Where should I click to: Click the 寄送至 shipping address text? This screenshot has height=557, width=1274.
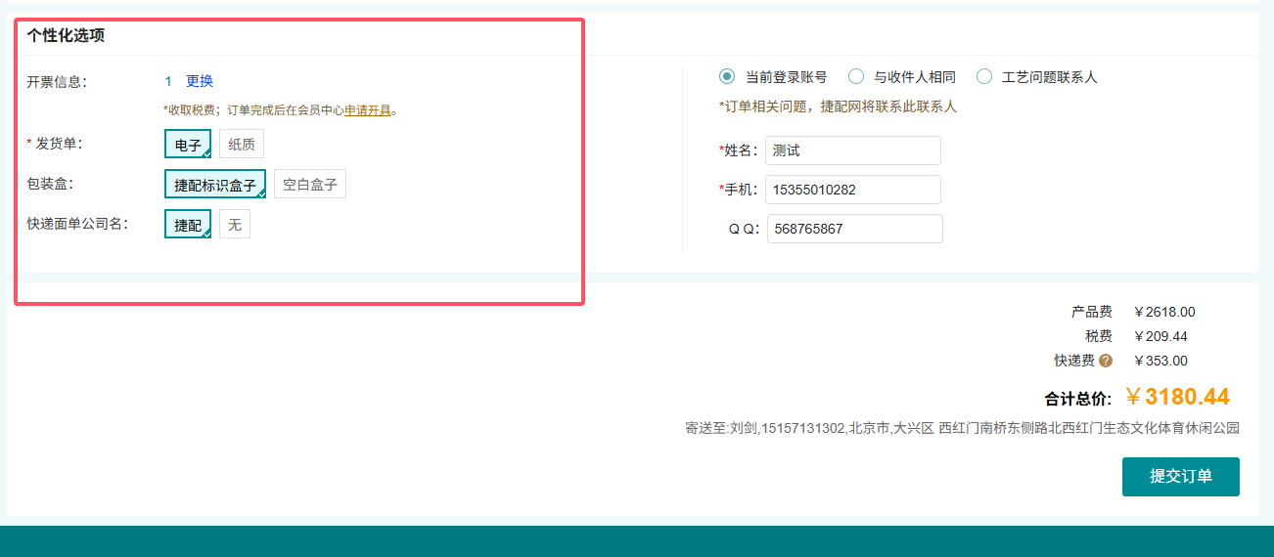pyautogui.click(x=962, y=428)
